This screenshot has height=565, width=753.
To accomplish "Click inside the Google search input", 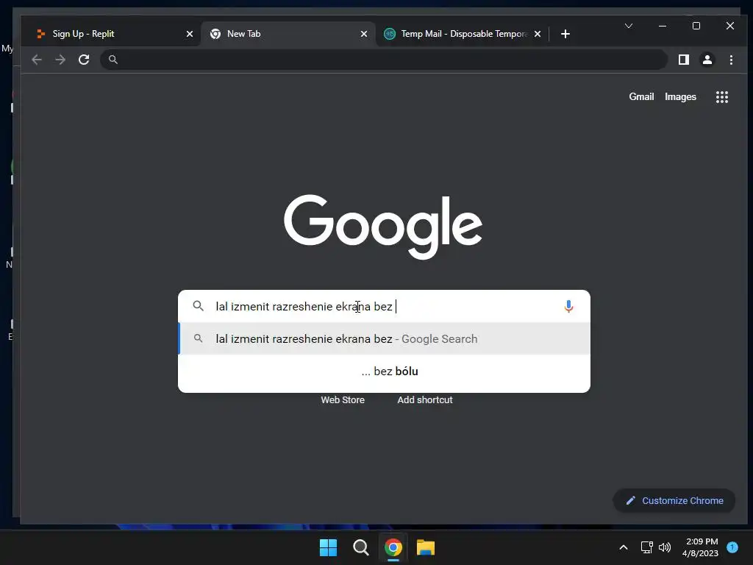I will click(384, 306).
